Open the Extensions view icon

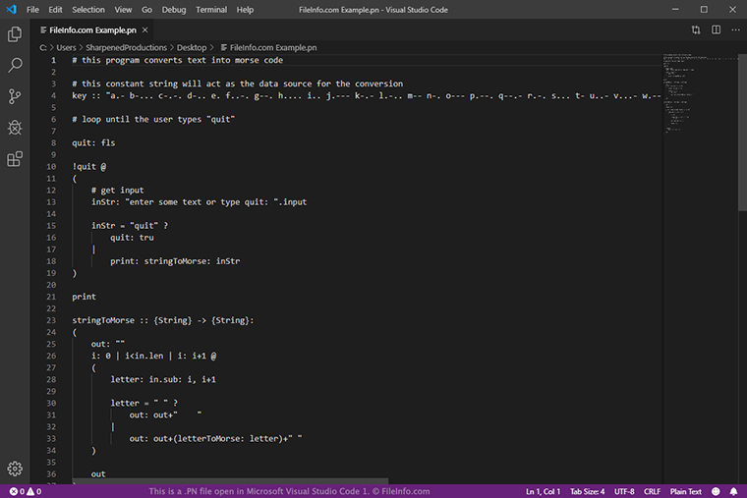15,158
